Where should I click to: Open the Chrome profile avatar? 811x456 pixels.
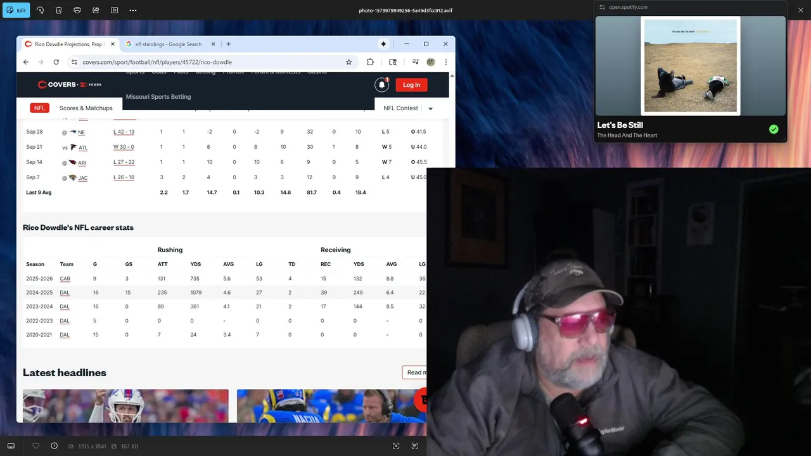point(431,62)
